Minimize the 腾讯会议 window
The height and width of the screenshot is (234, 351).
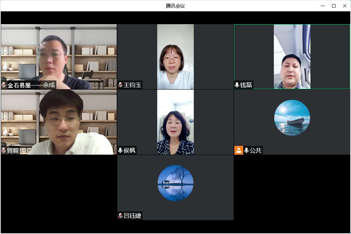(323, 6)
